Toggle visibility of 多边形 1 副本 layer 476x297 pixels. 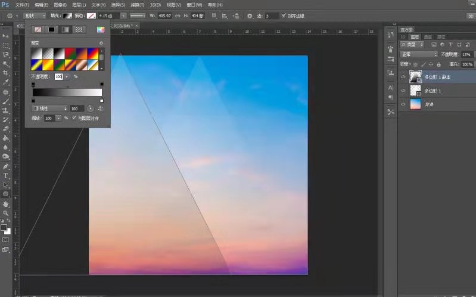(404, 76)
